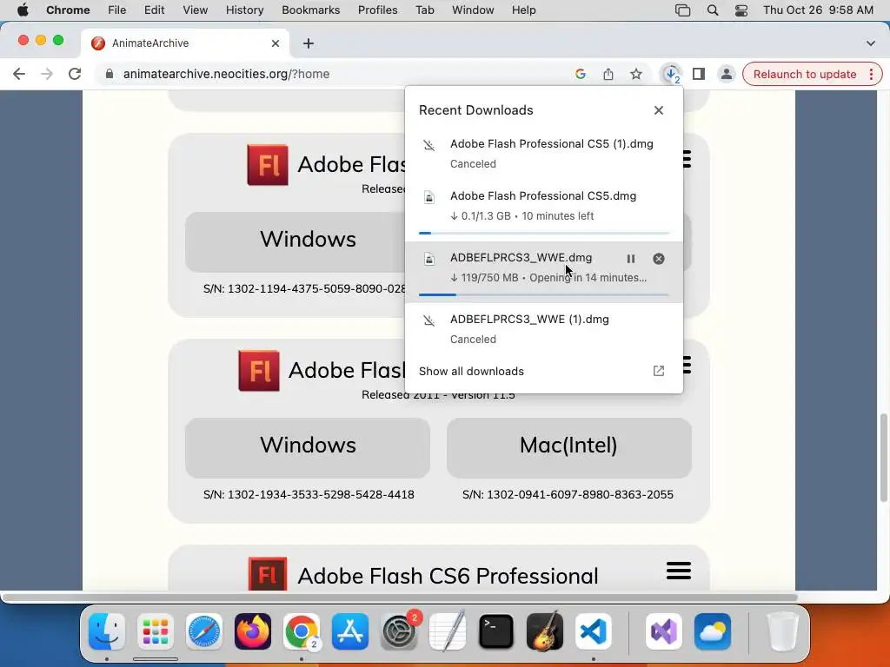
Task: Click the address bar URL
Action: coord(226,74)
